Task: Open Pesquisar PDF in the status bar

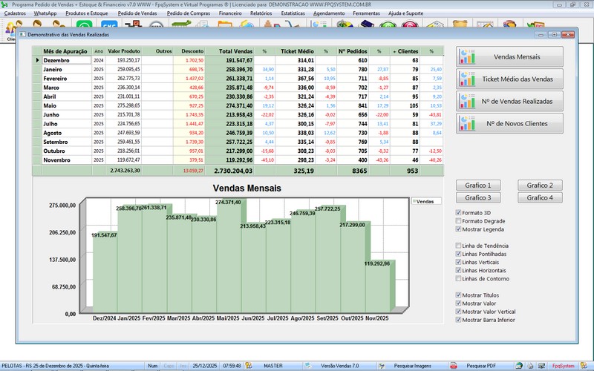Action: click(x=481, y=366)
